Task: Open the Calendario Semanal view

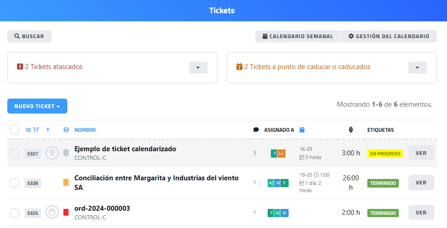Action: [298, 36]
